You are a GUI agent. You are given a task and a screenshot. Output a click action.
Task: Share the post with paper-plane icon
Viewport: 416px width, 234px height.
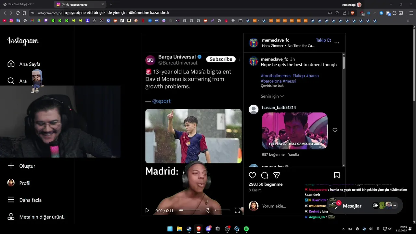point(277,175)
